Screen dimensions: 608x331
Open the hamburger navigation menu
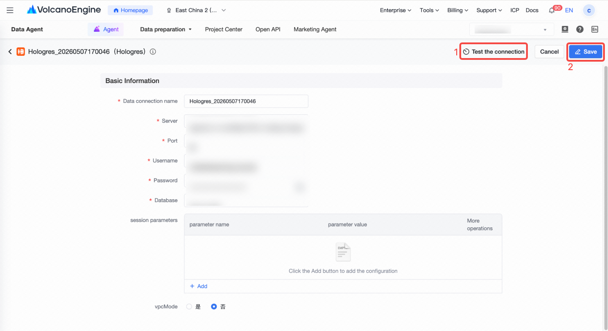point(10,10)
